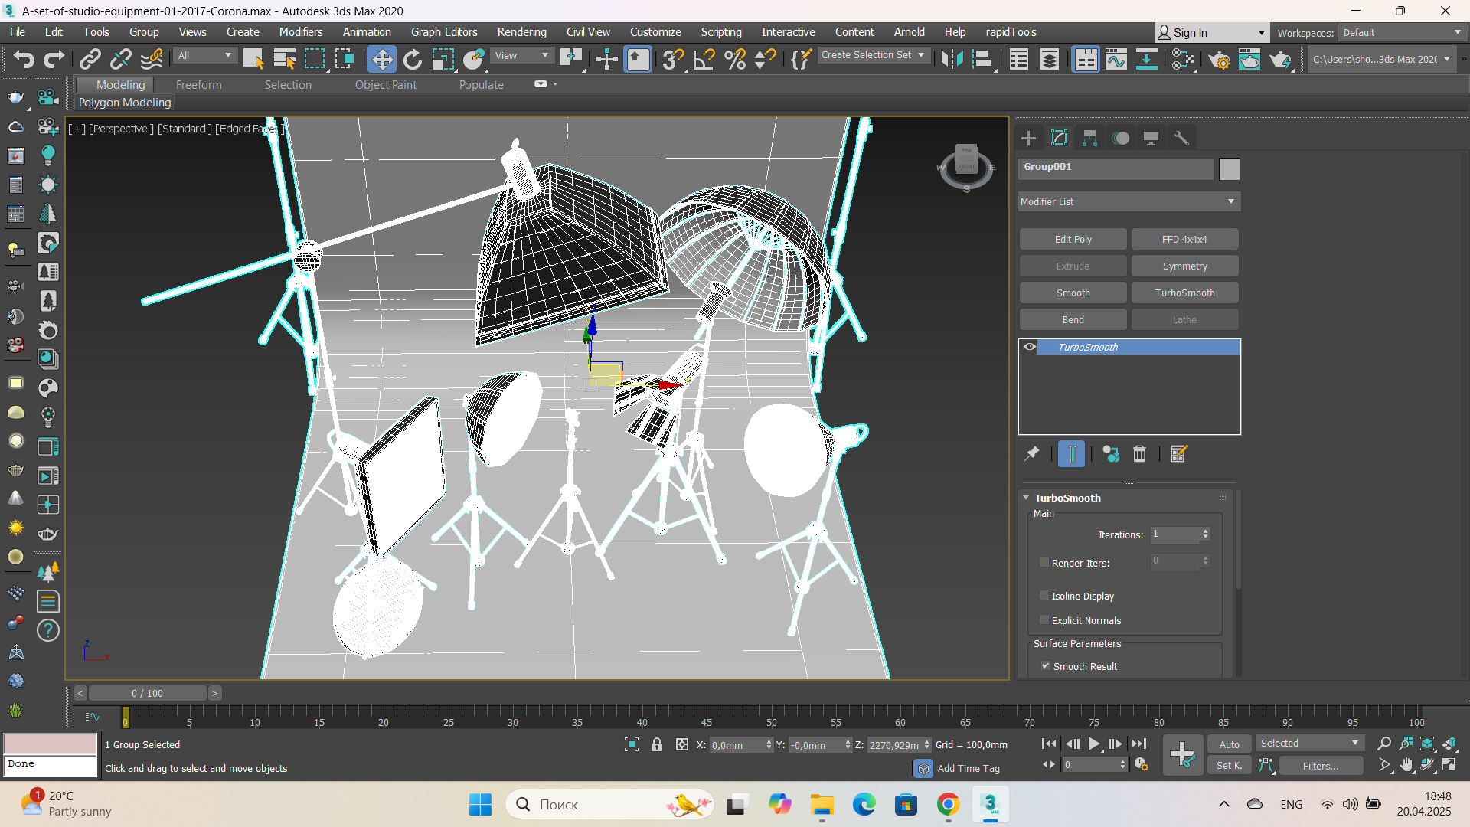Image resolution: width=1470 pixels, height=827 pixels.
Task: Activate the Select and Rotate tool
Action: tap(412, 59)
